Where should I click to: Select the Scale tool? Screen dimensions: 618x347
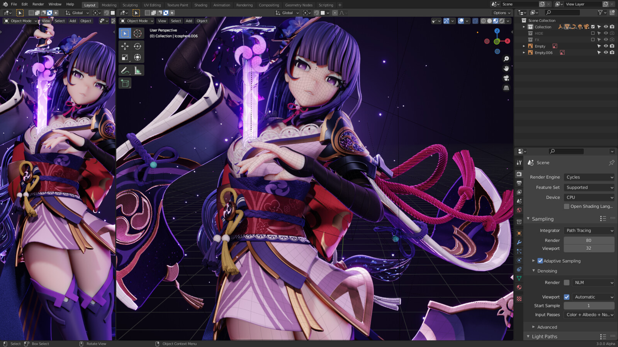click(125, 57)
